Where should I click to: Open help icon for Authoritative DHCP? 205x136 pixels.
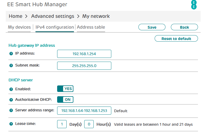point(11,100)
